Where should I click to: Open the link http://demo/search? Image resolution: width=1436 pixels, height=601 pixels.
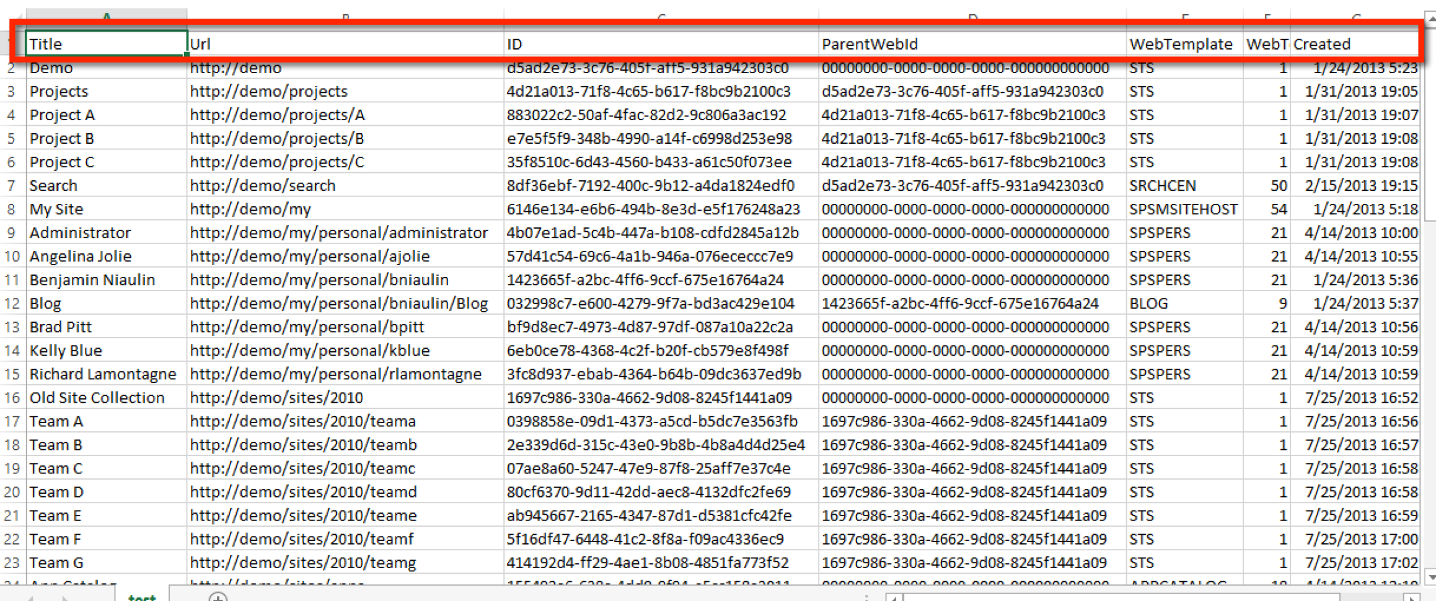tap(263, 185)
